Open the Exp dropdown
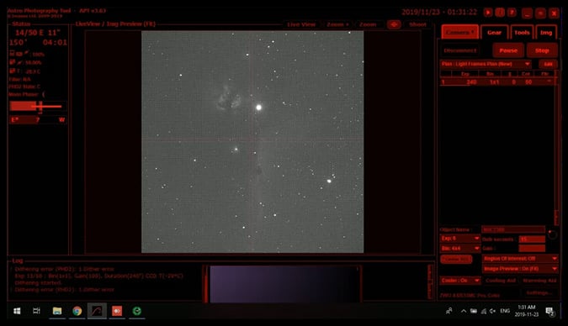This screenshot has height=326, width=568. click(x=460, y=239)
